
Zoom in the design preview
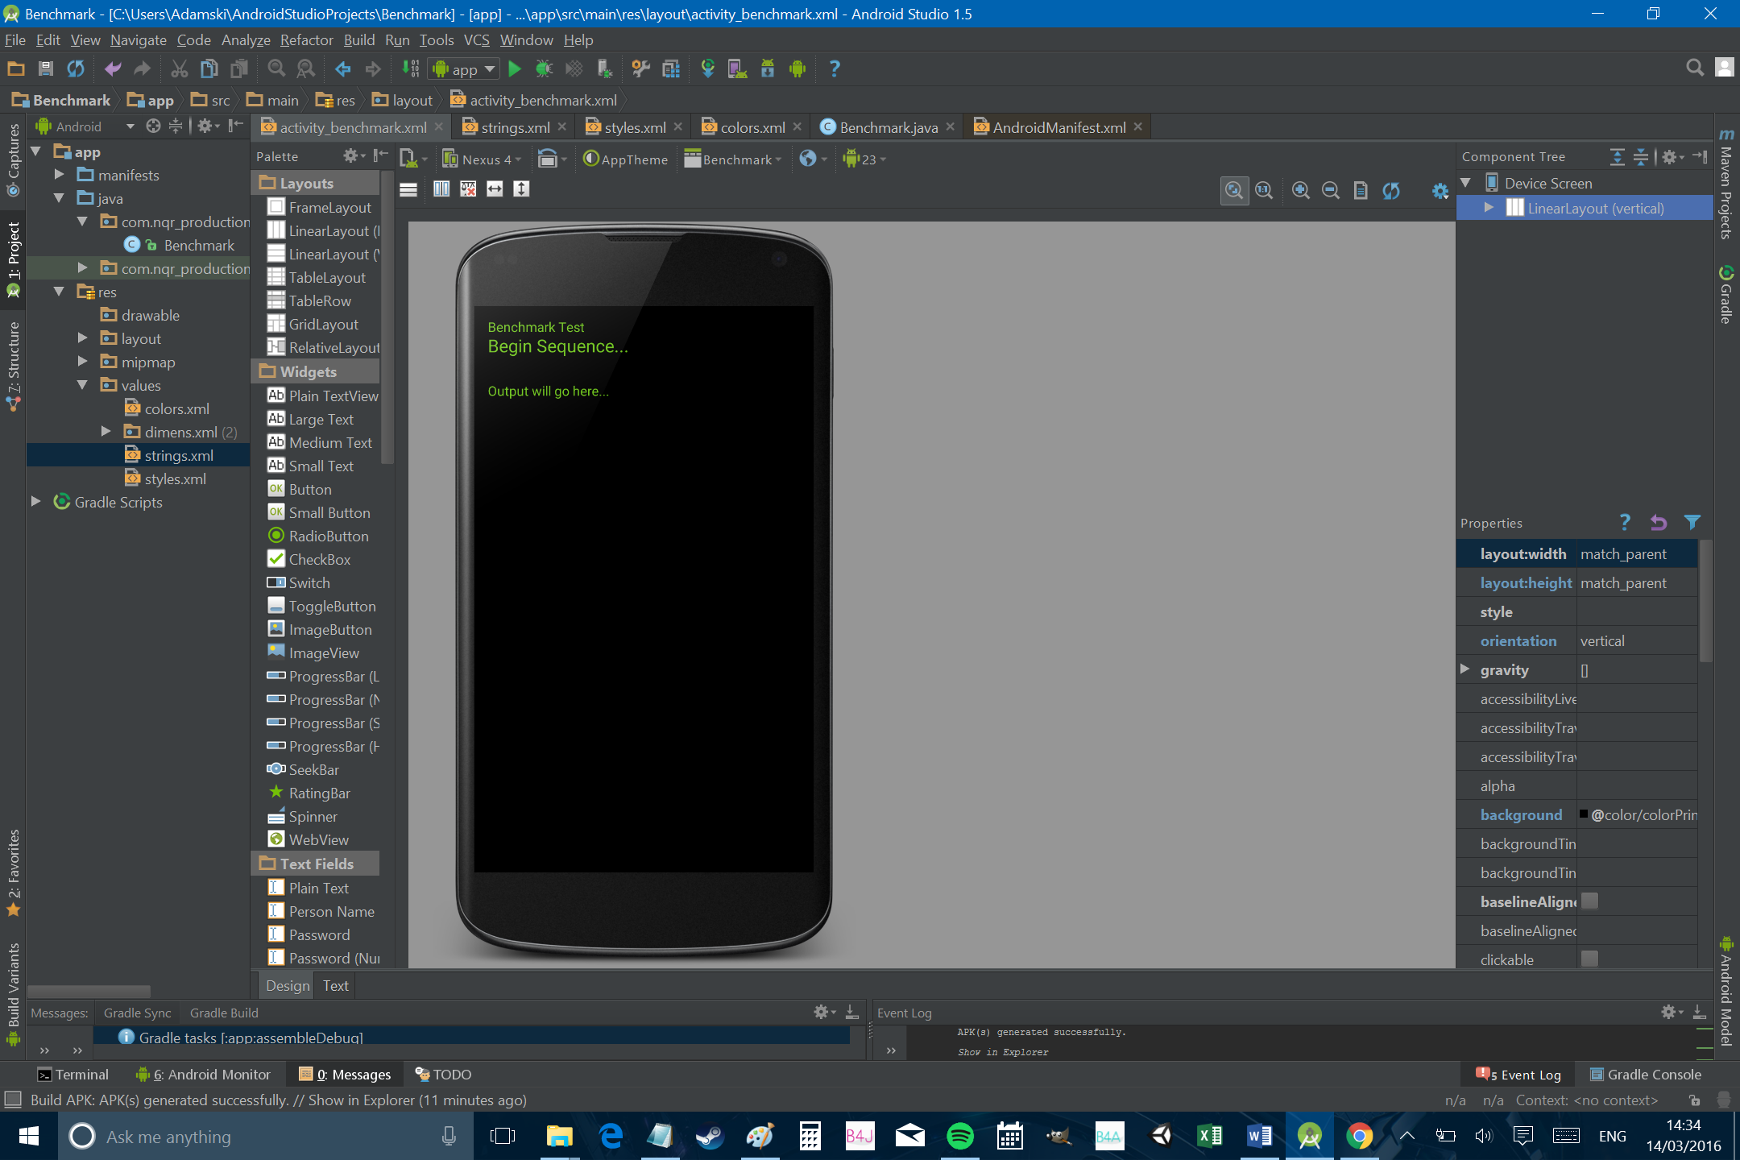(1300, 190)
